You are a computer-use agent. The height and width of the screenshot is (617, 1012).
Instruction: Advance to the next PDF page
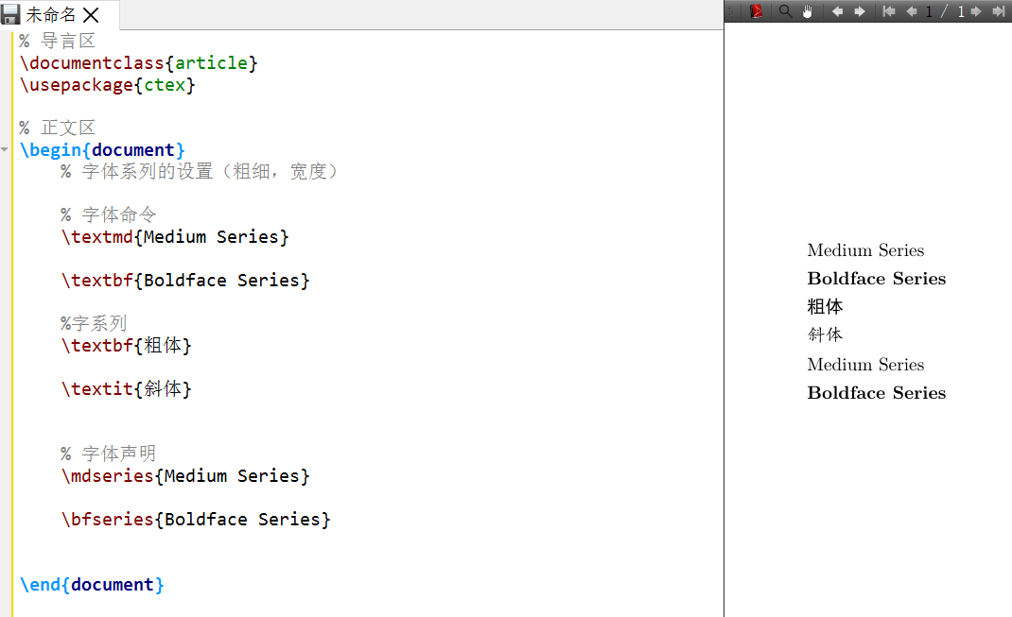(x=976, y=10)
